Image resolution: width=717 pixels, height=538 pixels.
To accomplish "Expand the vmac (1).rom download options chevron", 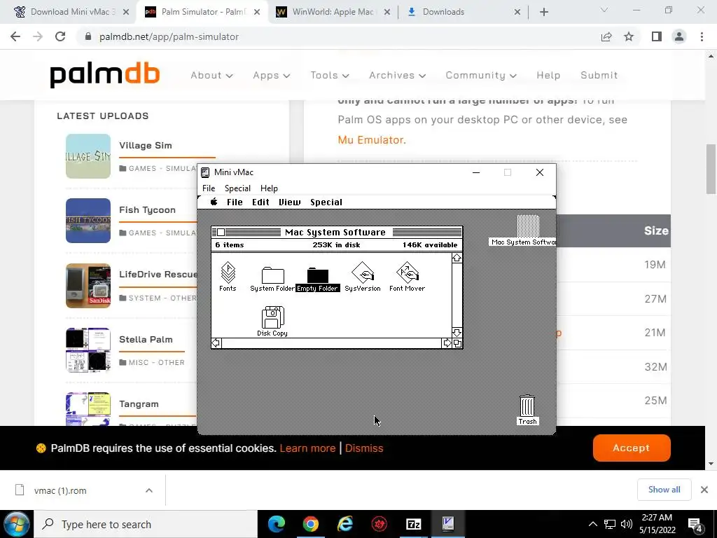I will click(149, 490).
